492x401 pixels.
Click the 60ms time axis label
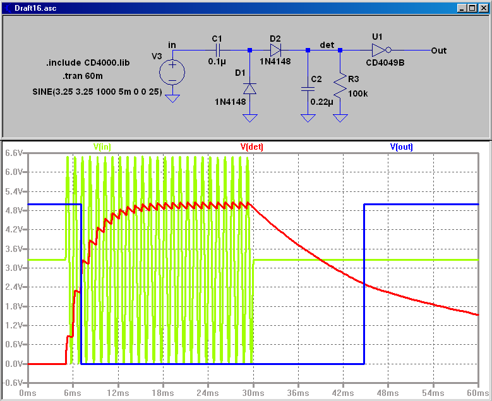tap(478, 393)
